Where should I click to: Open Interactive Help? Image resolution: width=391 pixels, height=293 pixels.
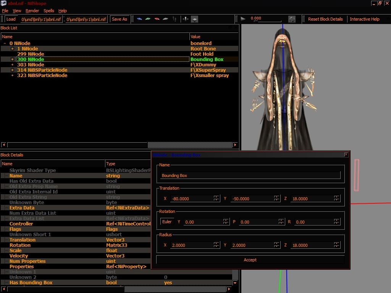[x=365, y=19]
